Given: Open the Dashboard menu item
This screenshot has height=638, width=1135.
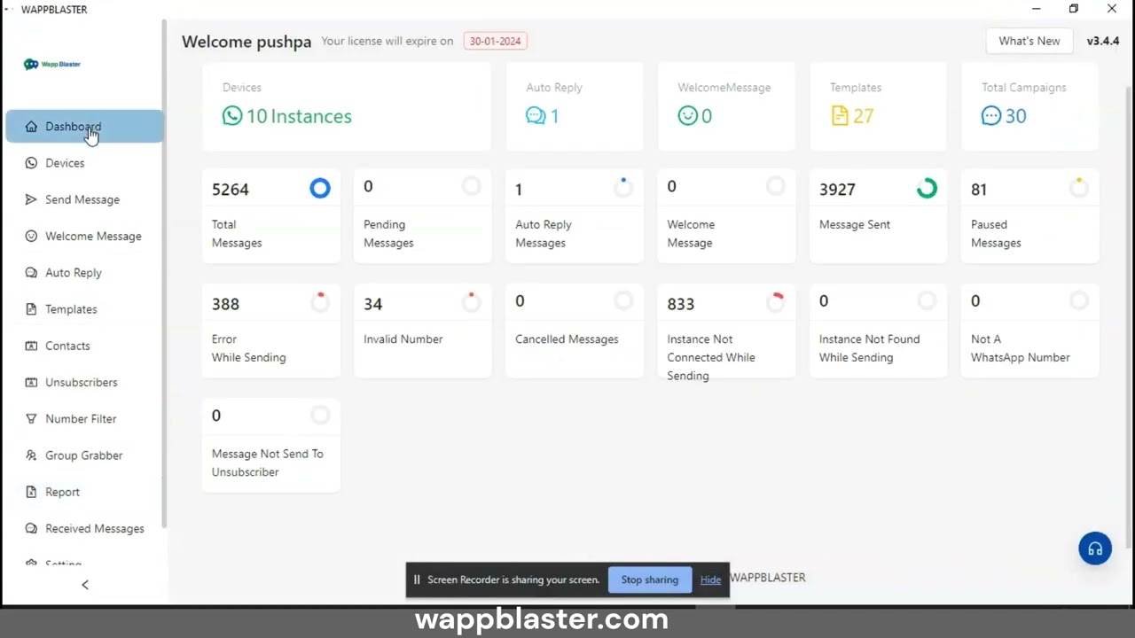Looking at the screenshot, I should (85, 127).
